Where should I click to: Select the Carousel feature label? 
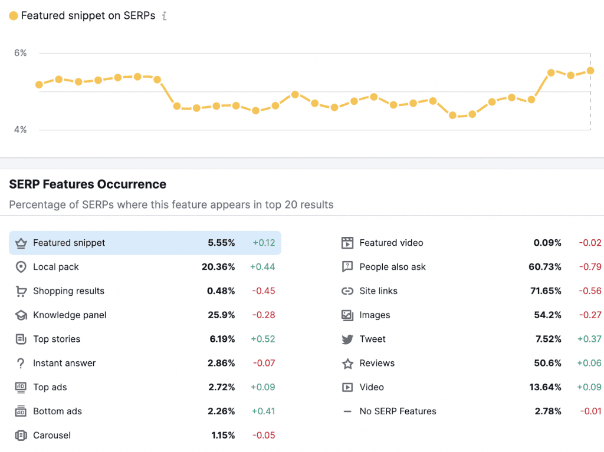(x=52, y=435)
